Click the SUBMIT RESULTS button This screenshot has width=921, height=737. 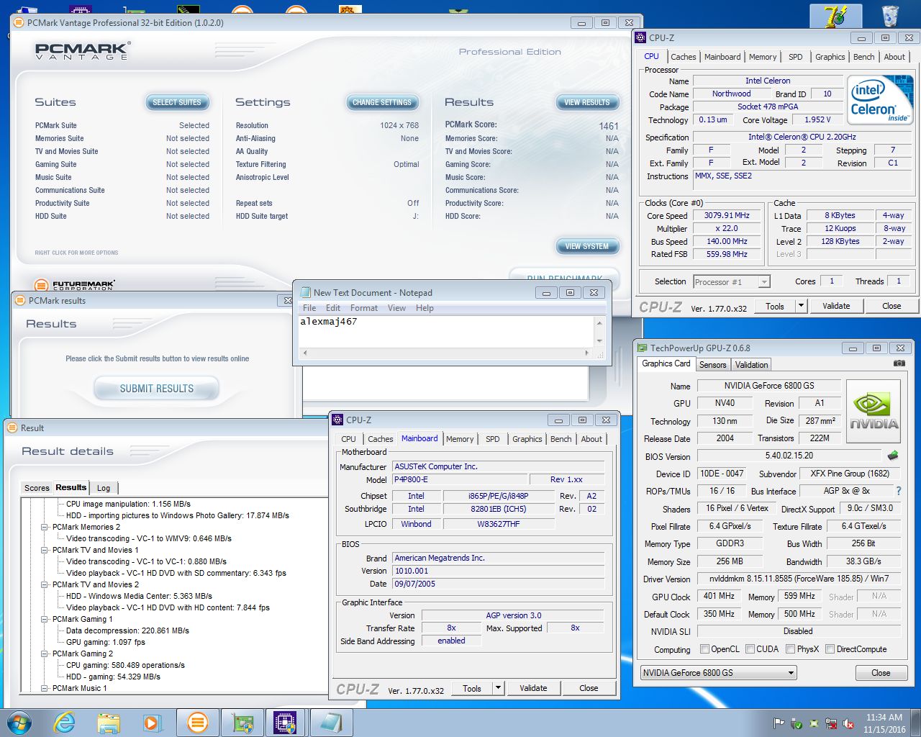156,389
